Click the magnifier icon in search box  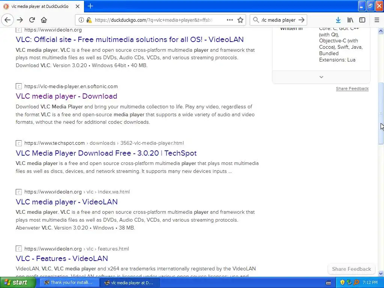[256, 20]
